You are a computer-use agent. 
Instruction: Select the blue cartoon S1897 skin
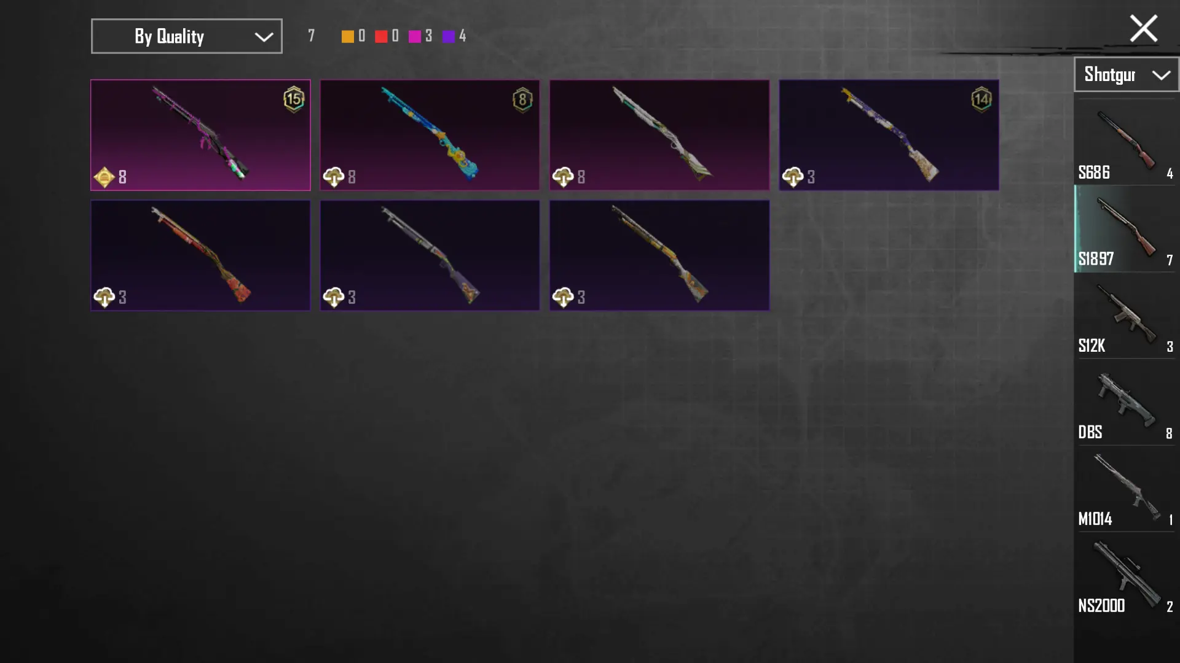tap(430, 135)
